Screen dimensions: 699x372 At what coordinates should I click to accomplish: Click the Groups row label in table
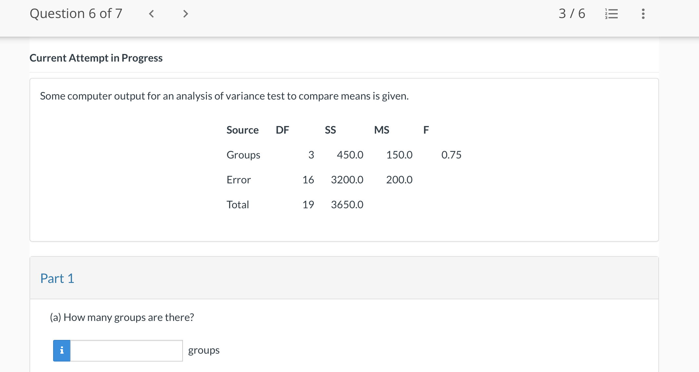coord(243,155)
